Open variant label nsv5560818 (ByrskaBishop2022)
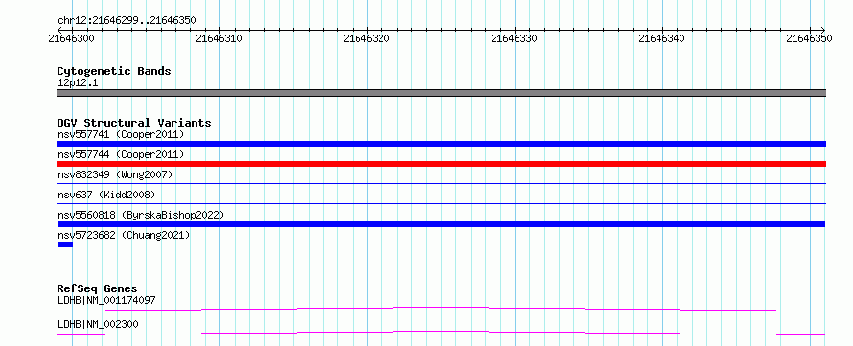The height and width of the screenshot is (346, 853). tap(140, 215)
